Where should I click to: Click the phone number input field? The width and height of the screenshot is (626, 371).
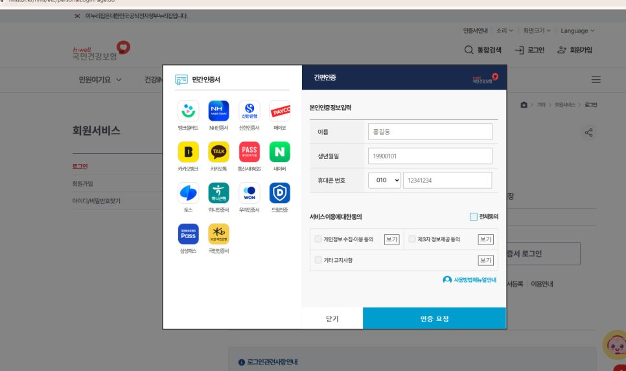pos(448,180)
